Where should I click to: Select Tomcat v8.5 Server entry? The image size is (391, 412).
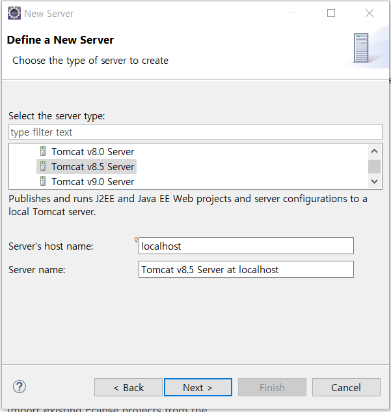coord(92,167)
